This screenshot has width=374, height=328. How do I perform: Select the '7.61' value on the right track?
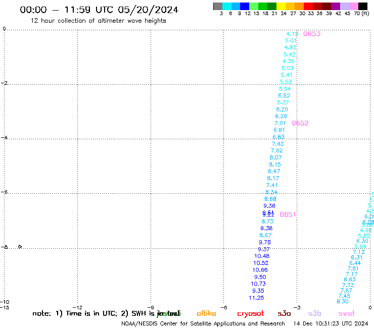[353, 268]
